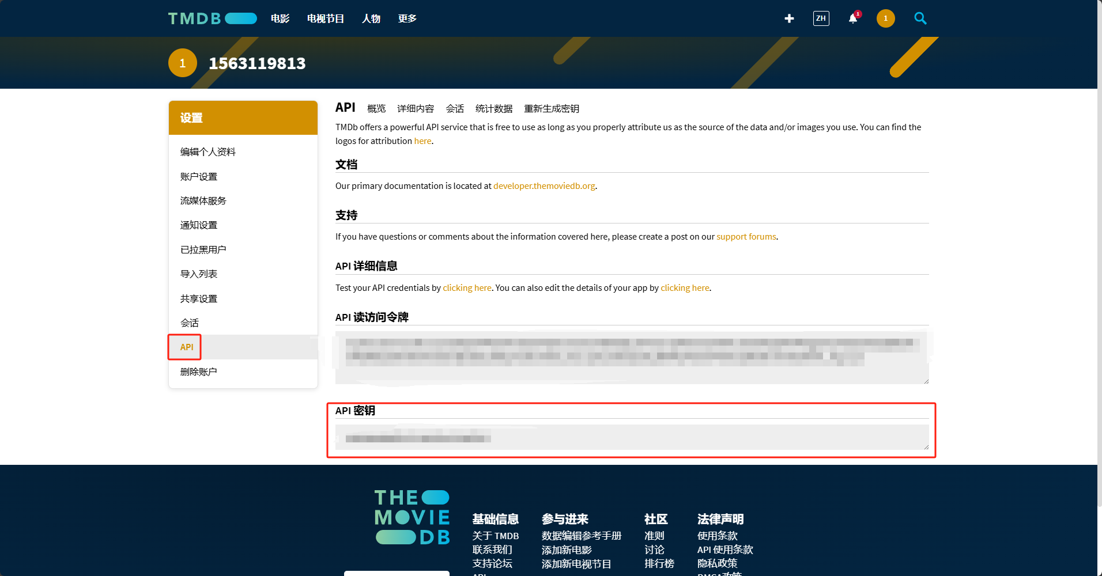Image resolution: width=1102 pixels, height=576 pixels.
Task: Click the large profile avatar beside username
Action: pos(183,63)
